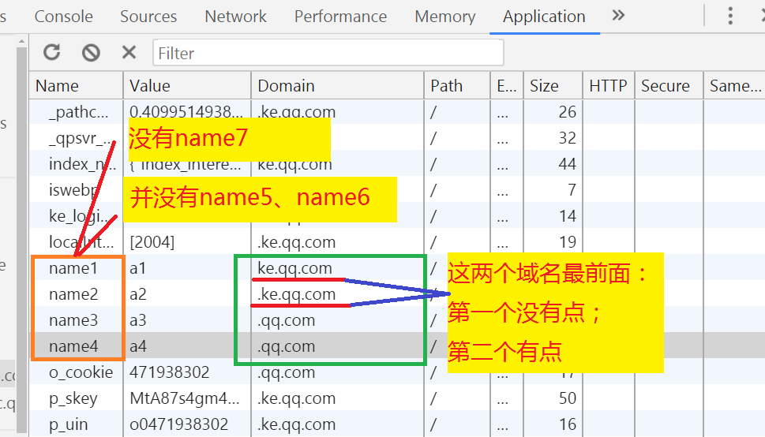Select the Memory tab
765x437 pixels.
coord(444,16)
